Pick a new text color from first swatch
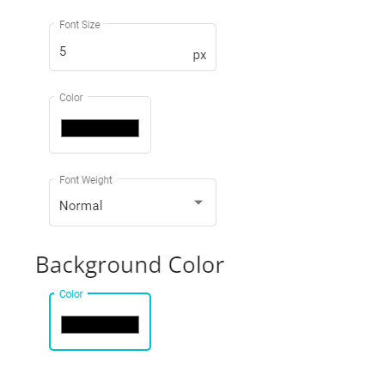Screen dimensions: 372x374 pos(100,128)
